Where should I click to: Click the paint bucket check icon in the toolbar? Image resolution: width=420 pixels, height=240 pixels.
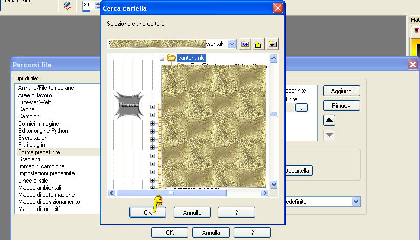pos(67,6)
